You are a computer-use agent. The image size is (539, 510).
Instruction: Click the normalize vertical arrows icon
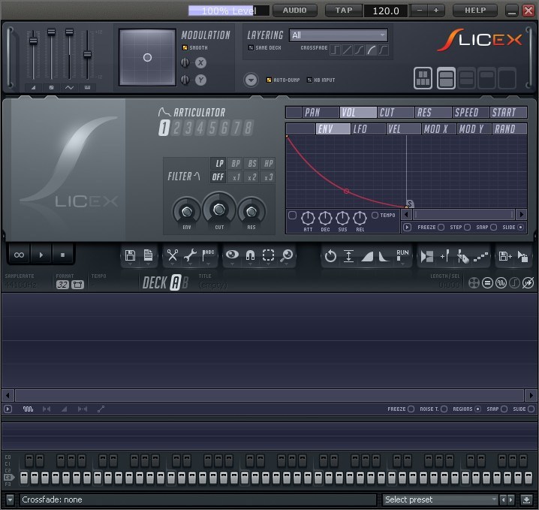pos(348,256)
